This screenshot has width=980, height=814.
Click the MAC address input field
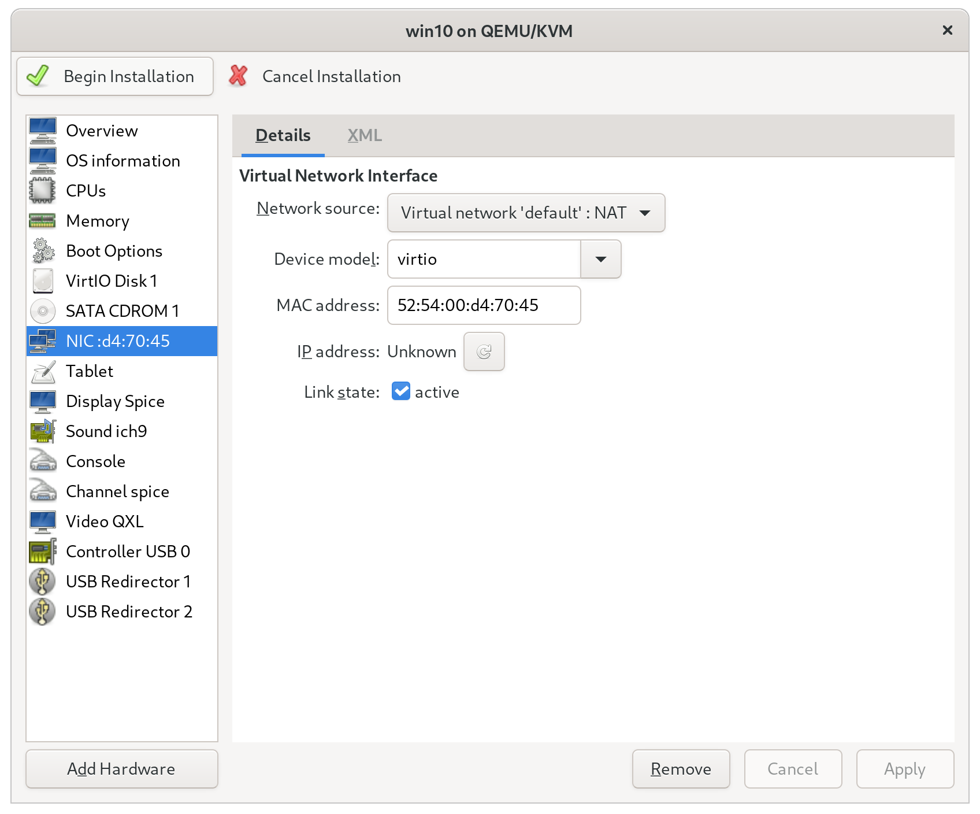(x=484, y=305)
